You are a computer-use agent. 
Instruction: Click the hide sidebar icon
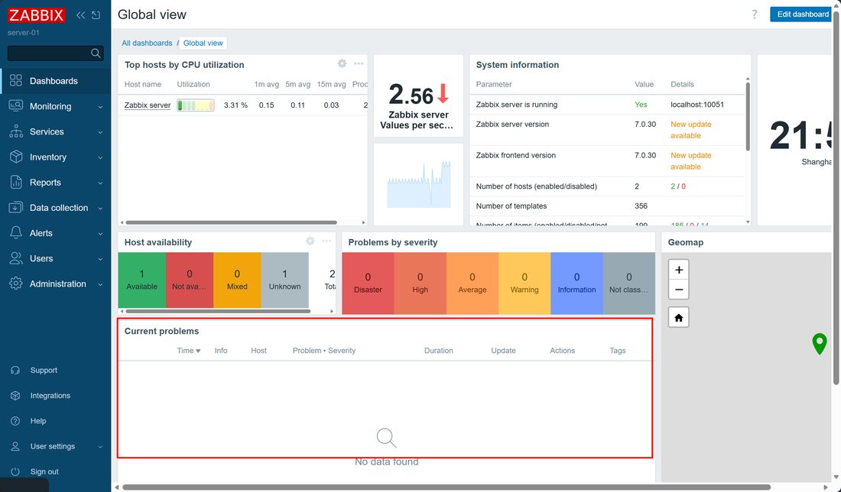96,15
